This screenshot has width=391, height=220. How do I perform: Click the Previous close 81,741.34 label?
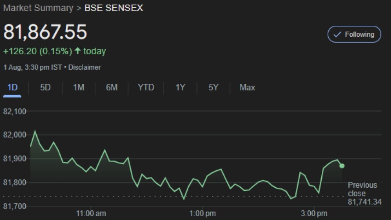coord(364,193)
